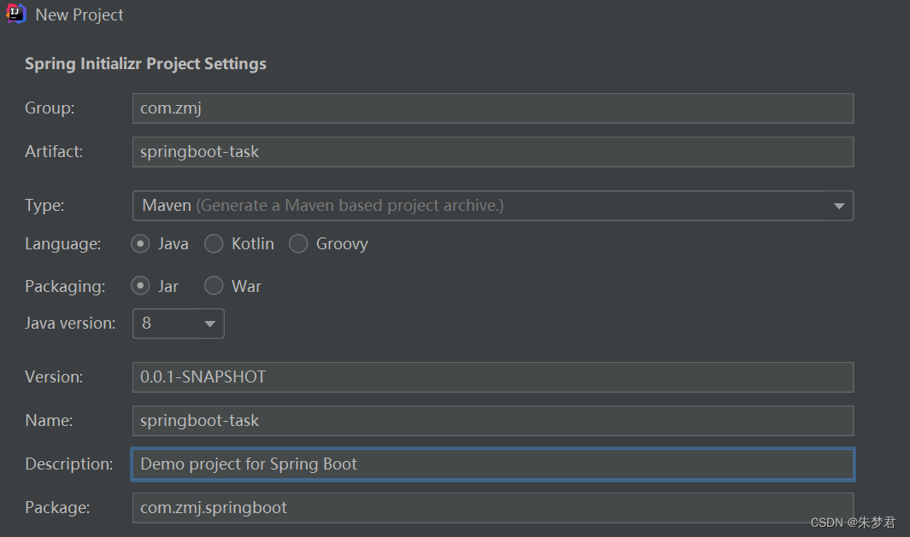This screenshot has height=537, width=910.
Task: Expand the Java version dropdown
Action: tap(178, 324)
